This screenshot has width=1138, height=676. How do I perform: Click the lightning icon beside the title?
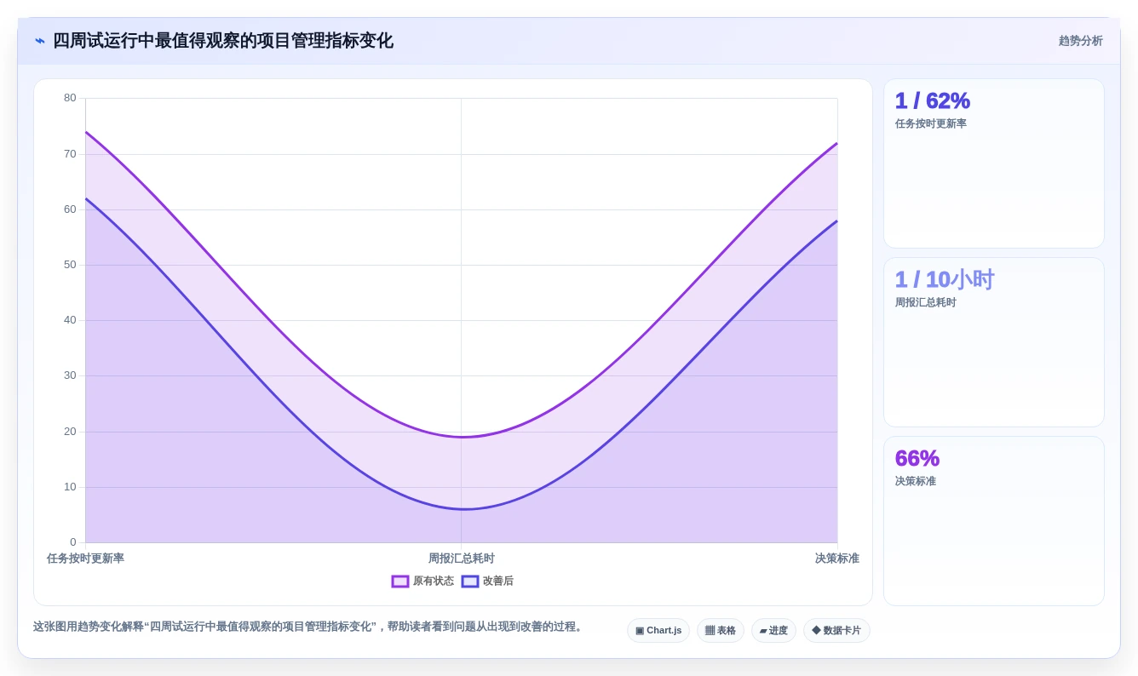pyautogui.click(x=40, y=41)
